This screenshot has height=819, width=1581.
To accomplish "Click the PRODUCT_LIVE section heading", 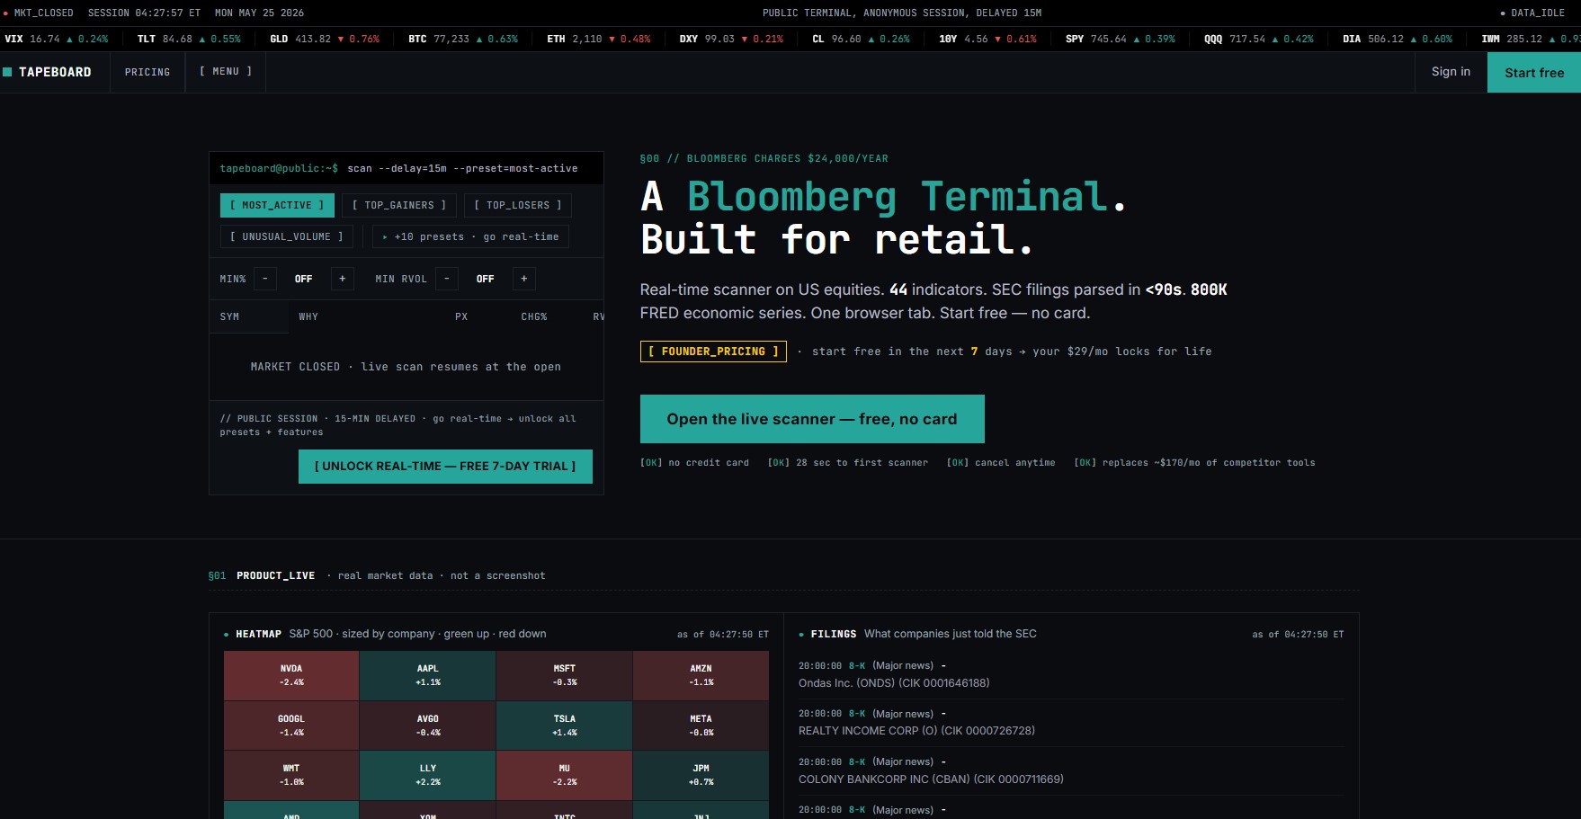I will 275,575.
